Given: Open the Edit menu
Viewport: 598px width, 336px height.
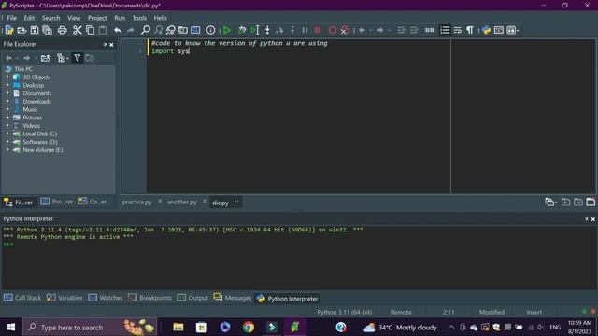Looking at the screenshot, I should (x=29, y=18).
